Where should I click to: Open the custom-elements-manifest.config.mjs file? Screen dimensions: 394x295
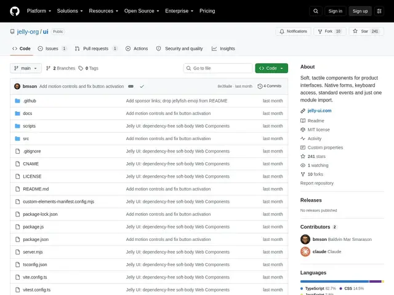click(x=58, y=202)
